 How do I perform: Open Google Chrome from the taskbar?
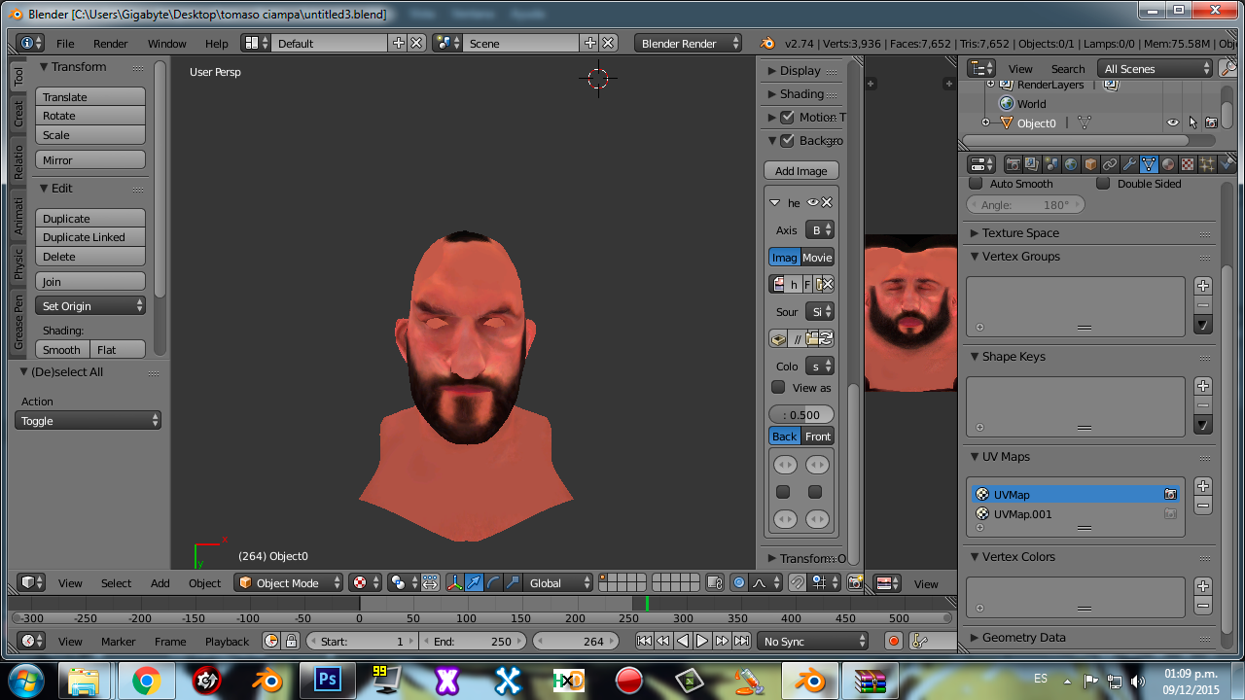[147, 680]
